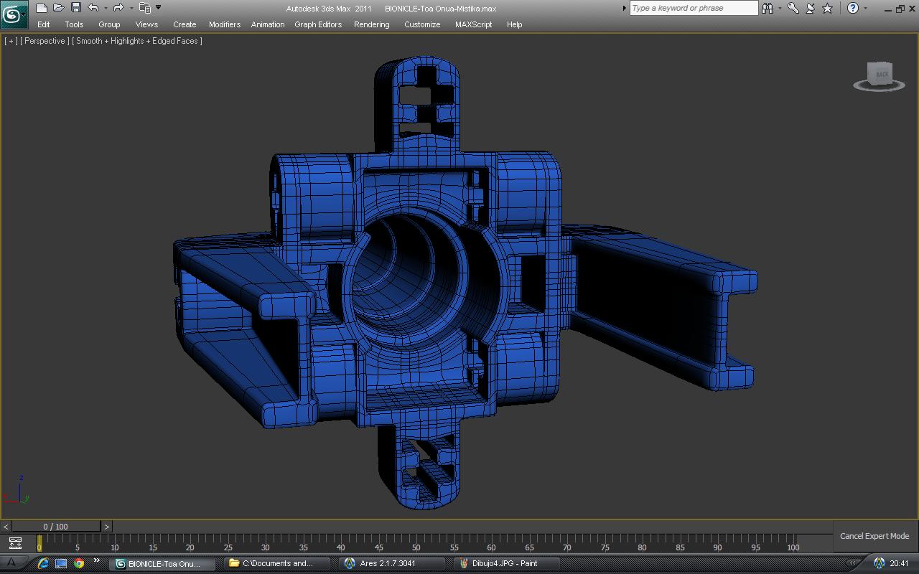919x574 pixels.
Task: Open the Rendering menu
Action: (x=372, y=24)
